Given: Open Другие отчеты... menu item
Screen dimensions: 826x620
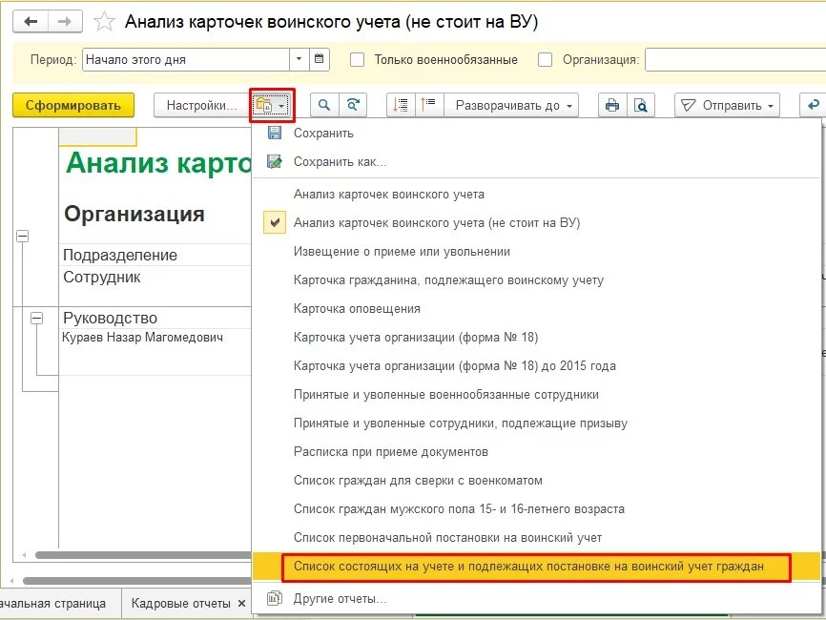Looking at the screenshot, I should point(537,598).
